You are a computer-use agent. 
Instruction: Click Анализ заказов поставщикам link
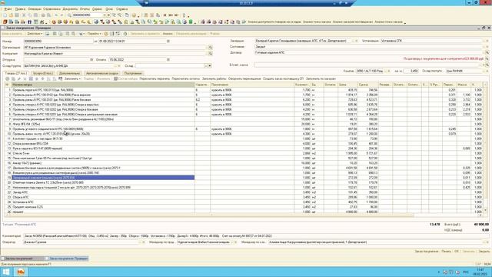[352, 22]
